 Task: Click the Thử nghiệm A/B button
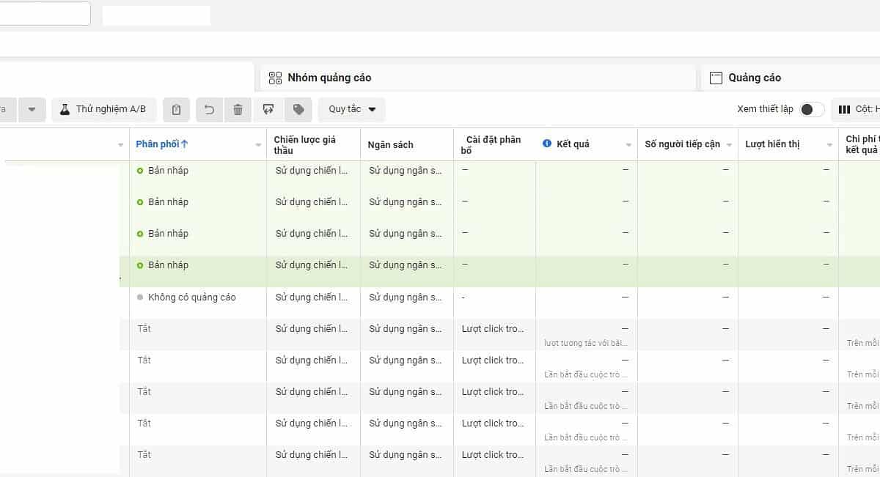(x=103, y=110)
